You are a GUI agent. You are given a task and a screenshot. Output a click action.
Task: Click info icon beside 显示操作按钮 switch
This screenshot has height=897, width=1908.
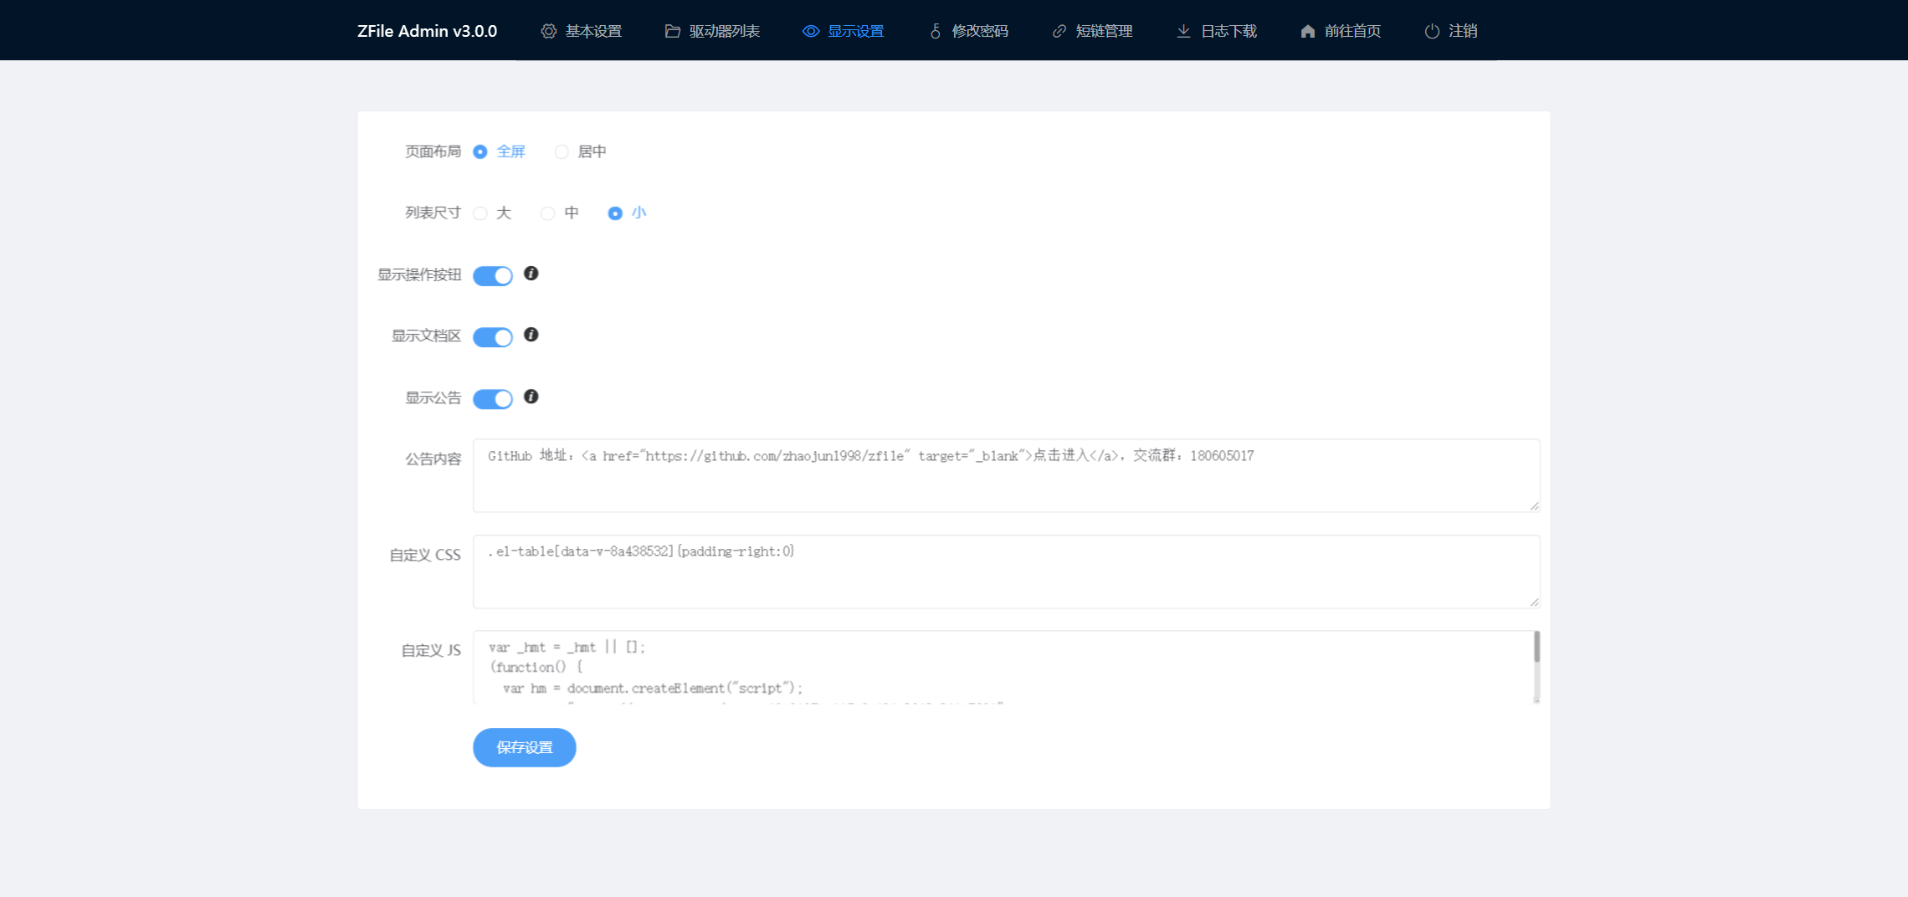coord(531,274)
